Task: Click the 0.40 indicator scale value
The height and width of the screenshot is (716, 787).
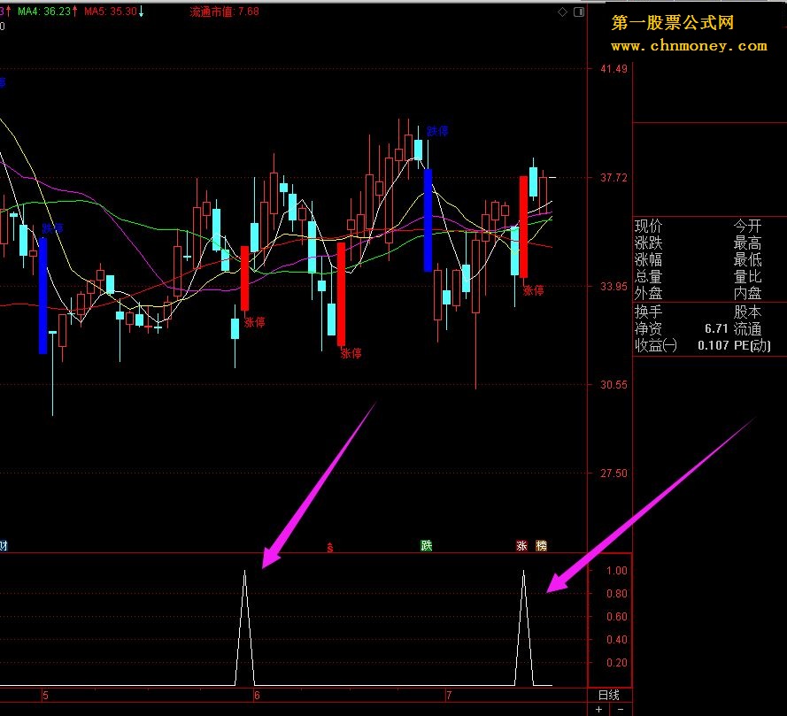Action: click(x=617, y=640)
